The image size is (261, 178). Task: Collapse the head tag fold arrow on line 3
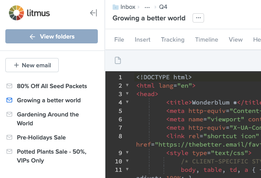tap(127, 93)
